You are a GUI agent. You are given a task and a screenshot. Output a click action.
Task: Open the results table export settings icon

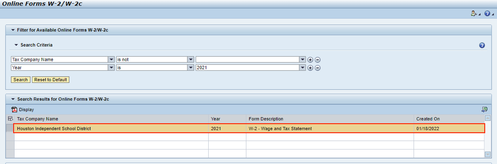[484, 109]
